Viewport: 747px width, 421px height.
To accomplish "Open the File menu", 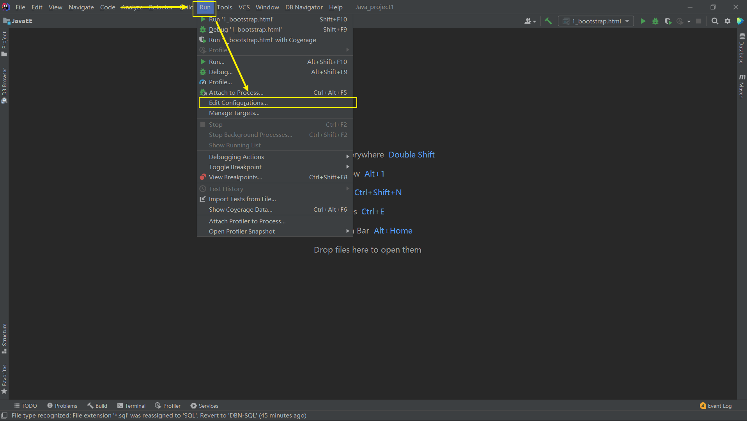I will (x=20, y=7).
